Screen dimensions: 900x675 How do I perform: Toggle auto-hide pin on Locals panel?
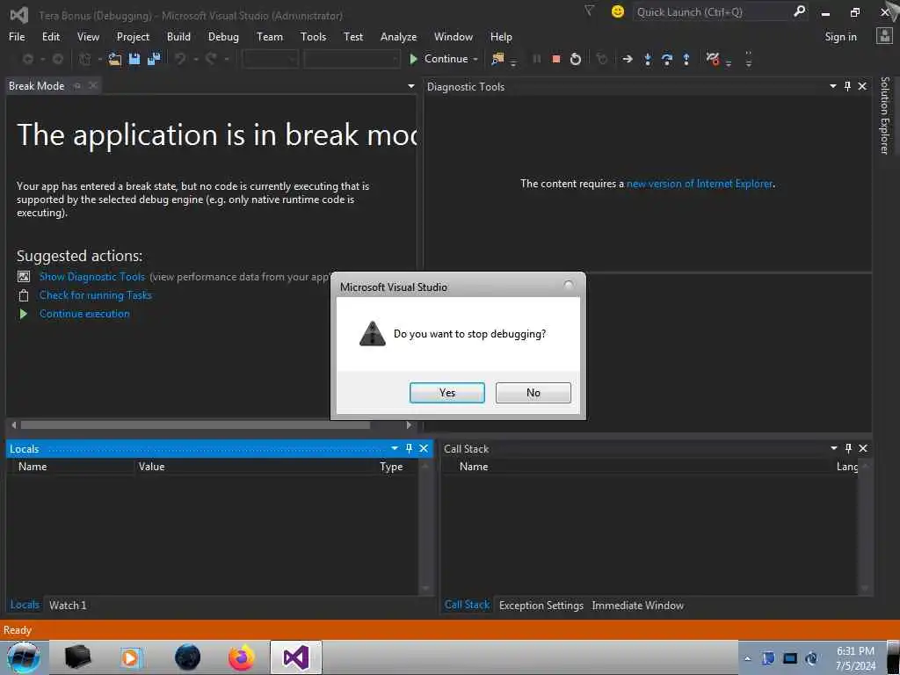point(410,448)
